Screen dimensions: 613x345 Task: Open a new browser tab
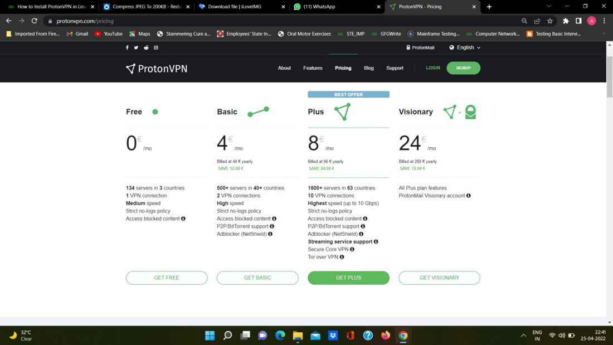point(489,7)
